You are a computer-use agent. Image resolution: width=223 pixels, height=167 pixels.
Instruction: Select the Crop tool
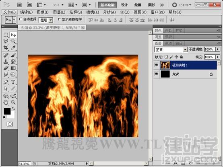(6, 47)
